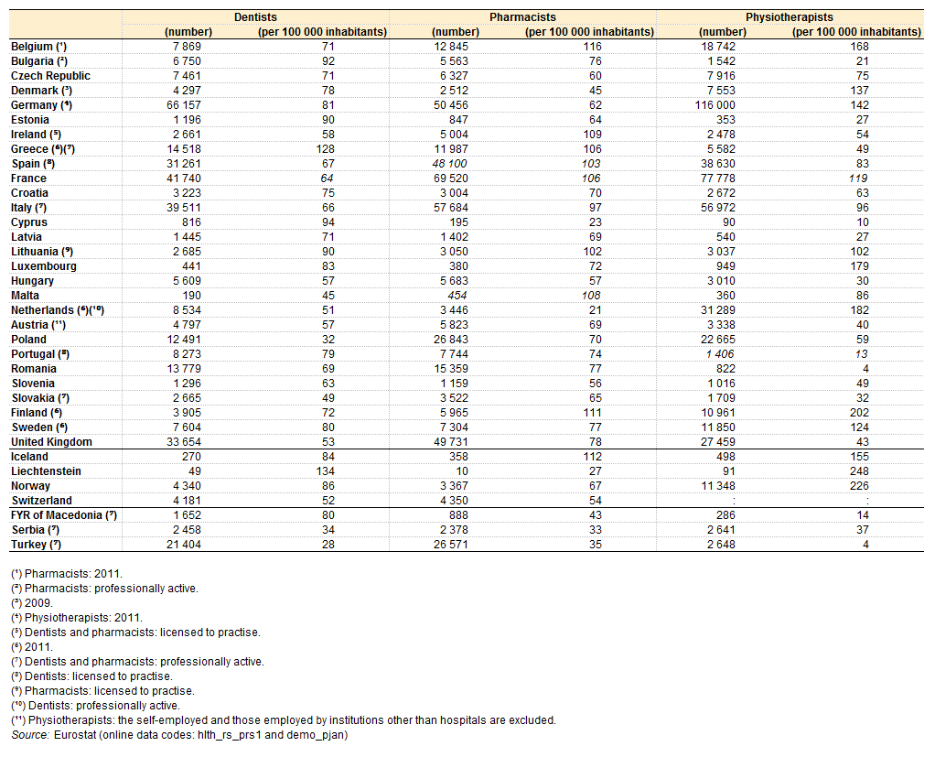Click Liechtenstein's physiotherapist rate 248
The height and width of the screenshot is (757, 935).
tap(859, 471)
